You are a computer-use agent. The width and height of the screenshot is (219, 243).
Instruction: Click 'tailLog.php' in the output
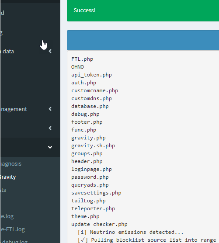[x=88, y=201]
